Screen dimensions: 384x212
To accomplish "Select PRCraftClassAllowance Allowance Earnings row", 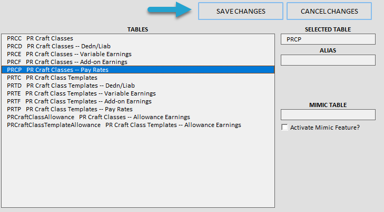I will click(x=138, y=117).
